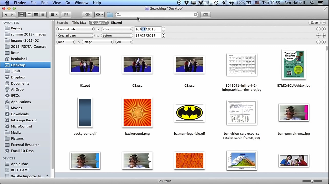The width and height of the screenshot is (329, 184).
Task: Switch to column view
Action: 36,15
